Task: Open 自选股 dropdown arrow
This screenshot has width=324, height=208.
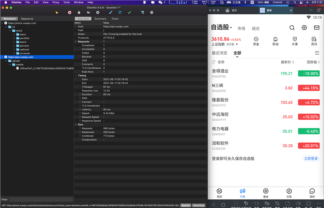Action: (231, 27)
